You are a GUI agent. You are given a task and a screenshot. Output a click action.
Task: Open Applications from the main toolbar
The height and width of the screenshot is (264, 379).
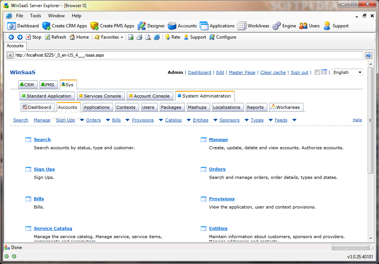(x=217, y=26)
